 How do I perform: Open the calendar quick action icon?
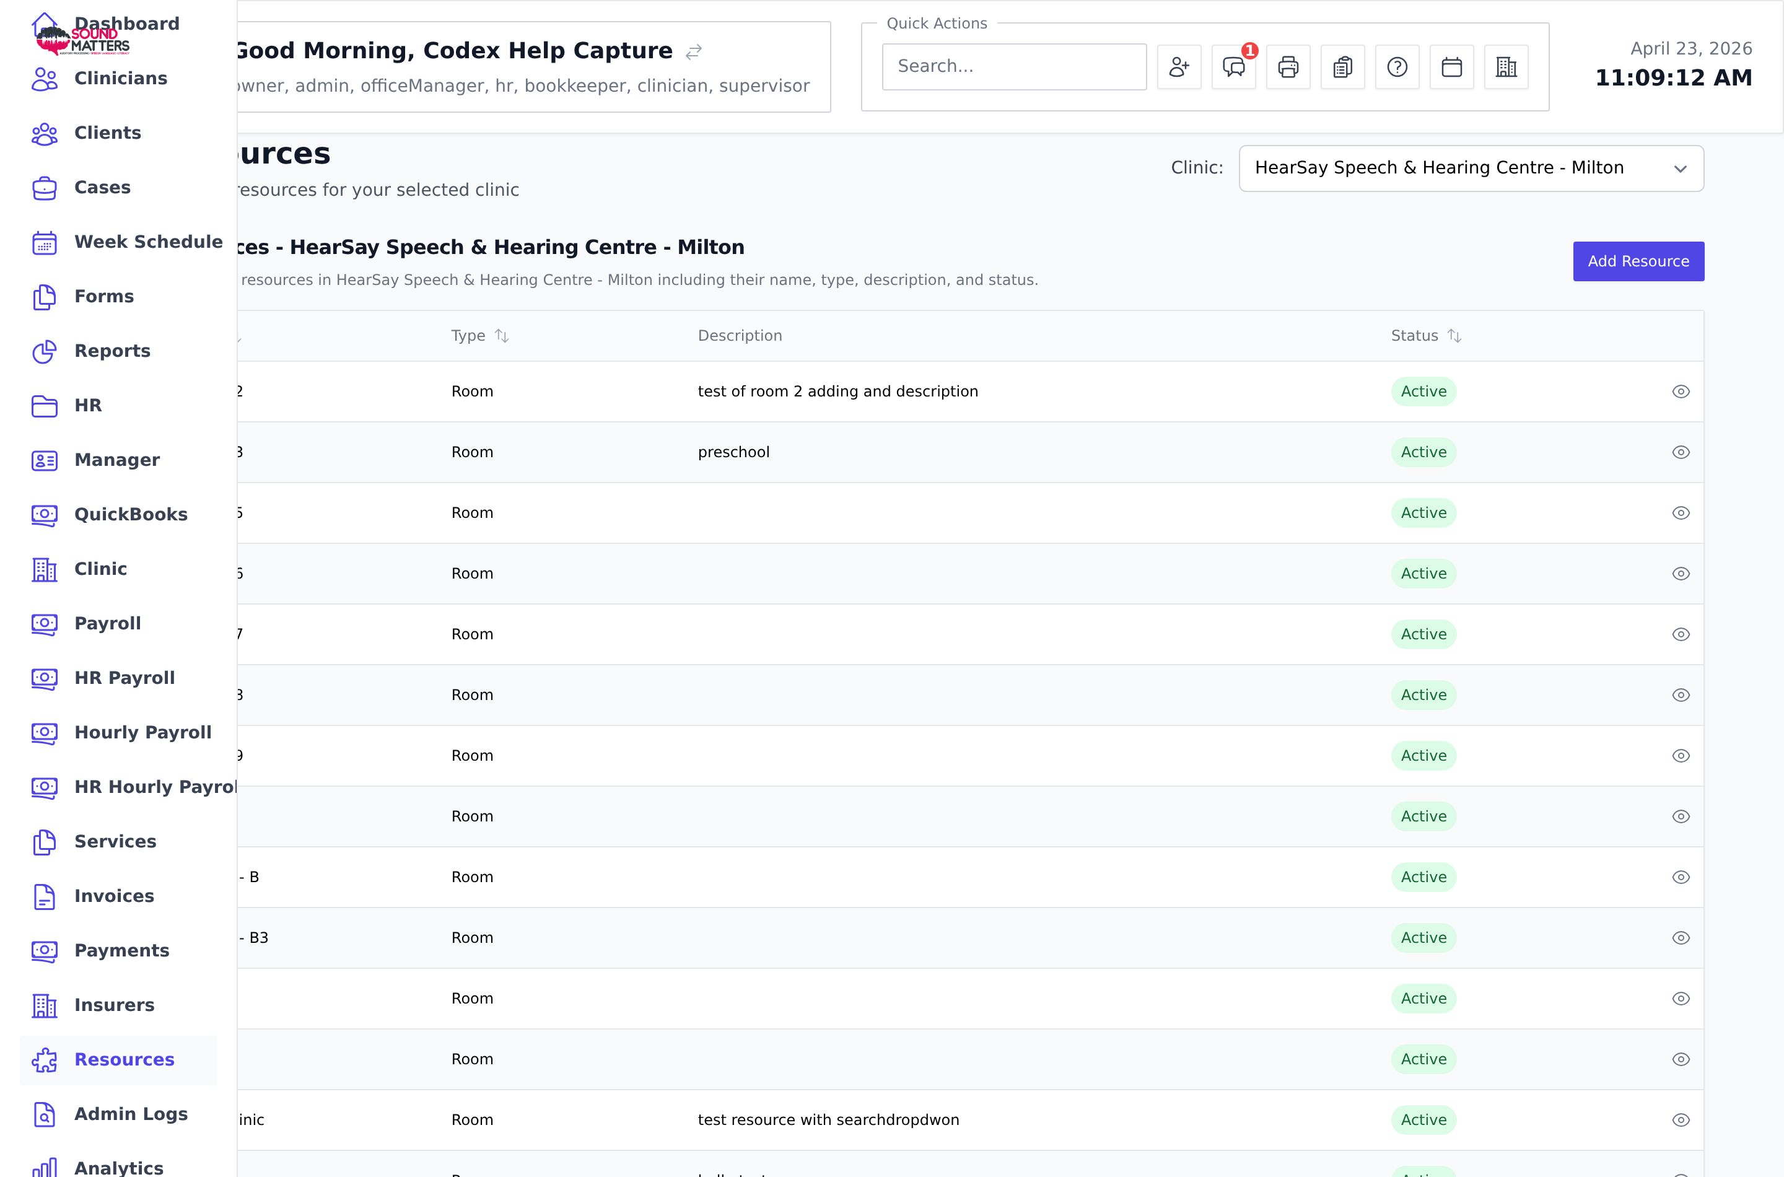point(1451,67)
